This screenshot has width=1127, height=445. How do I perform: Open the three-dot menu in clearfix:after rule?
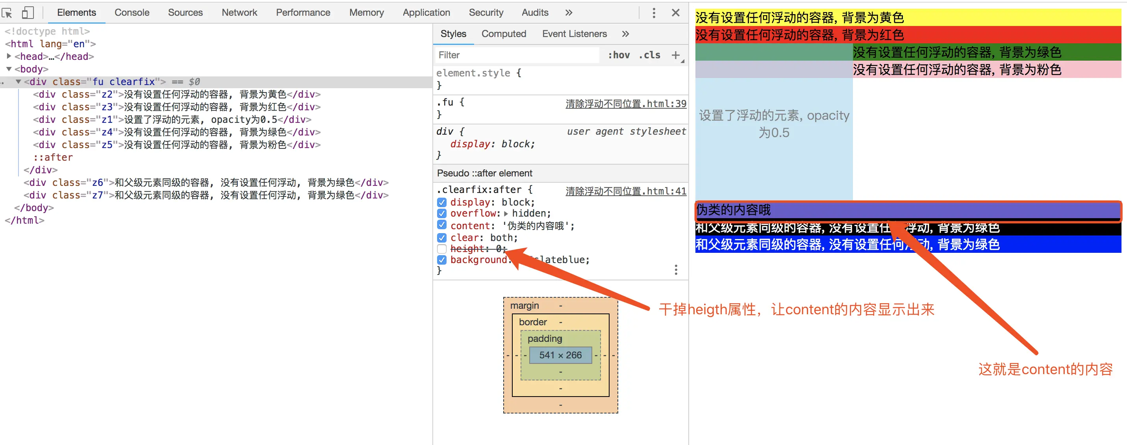tap(675, 269)
